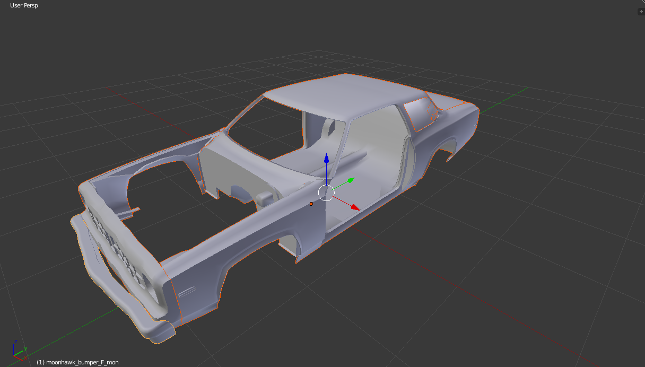Screen dimensions: 645x367
Task: Grab the green Y-axis manipulator arrow
Action: 350,181
